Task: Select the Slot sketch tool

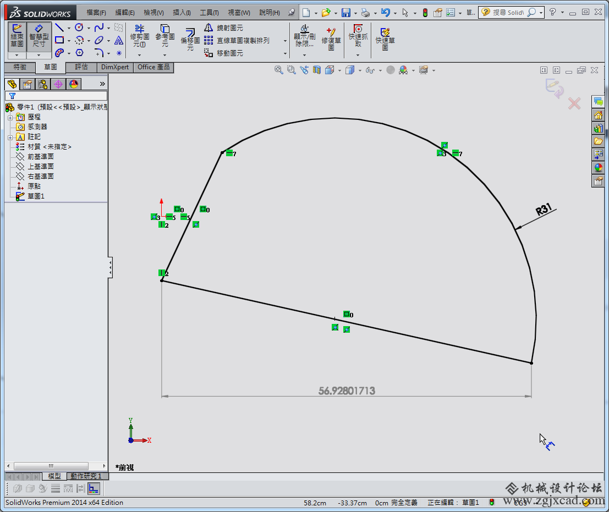Action: (59, 52)
